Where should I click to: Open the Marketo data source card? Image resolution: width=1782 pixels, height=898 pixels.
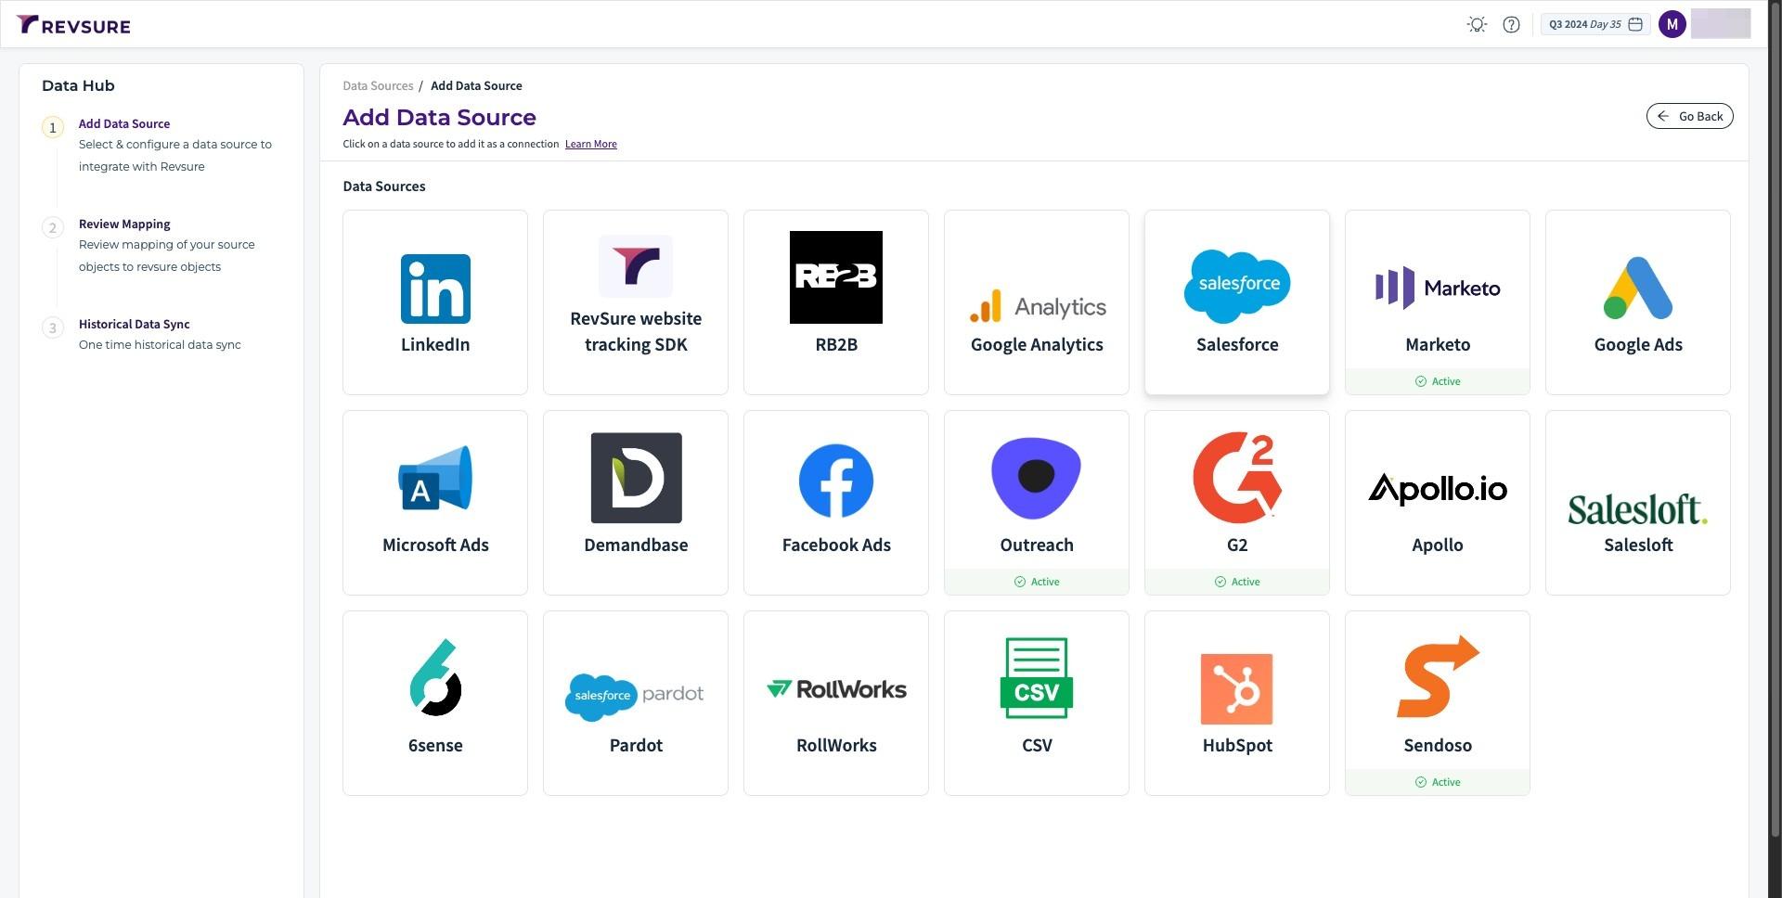click(x=1438, y=302)
